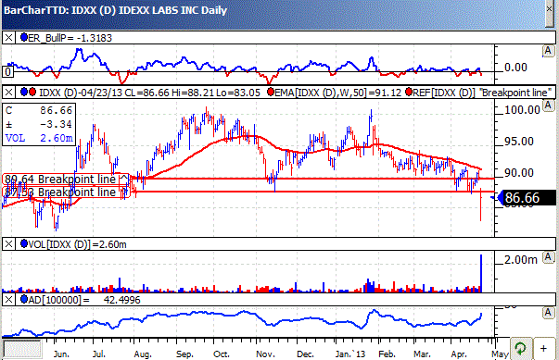
Task: Toggle auto-scale A on price pane
Action: tap(548, 106)
